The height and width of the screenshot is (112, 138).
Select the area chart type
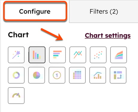pyautogui.click(x=119, y=55)
